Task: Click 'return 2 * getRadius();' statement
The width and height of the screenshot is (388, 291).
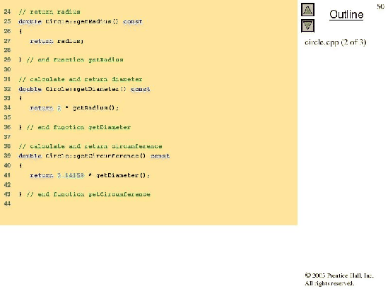Action: pos(74,108)
